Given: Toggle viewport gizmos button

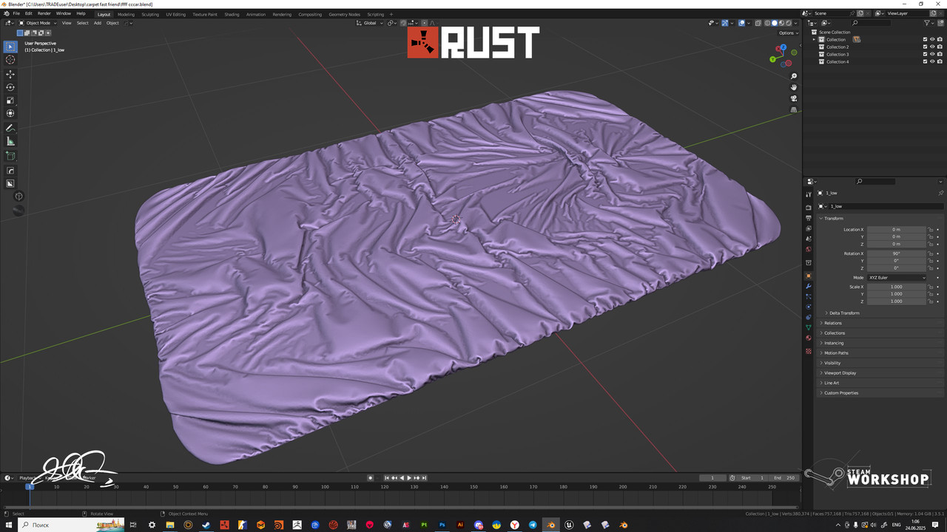Looking at the screenshot, I should tap(724, 23).
